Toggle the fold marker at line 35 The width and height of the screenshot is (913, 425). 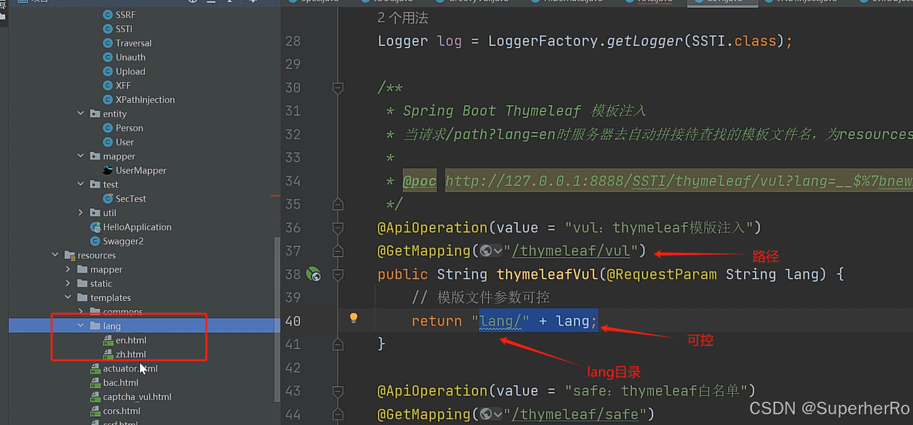point(338,204)
